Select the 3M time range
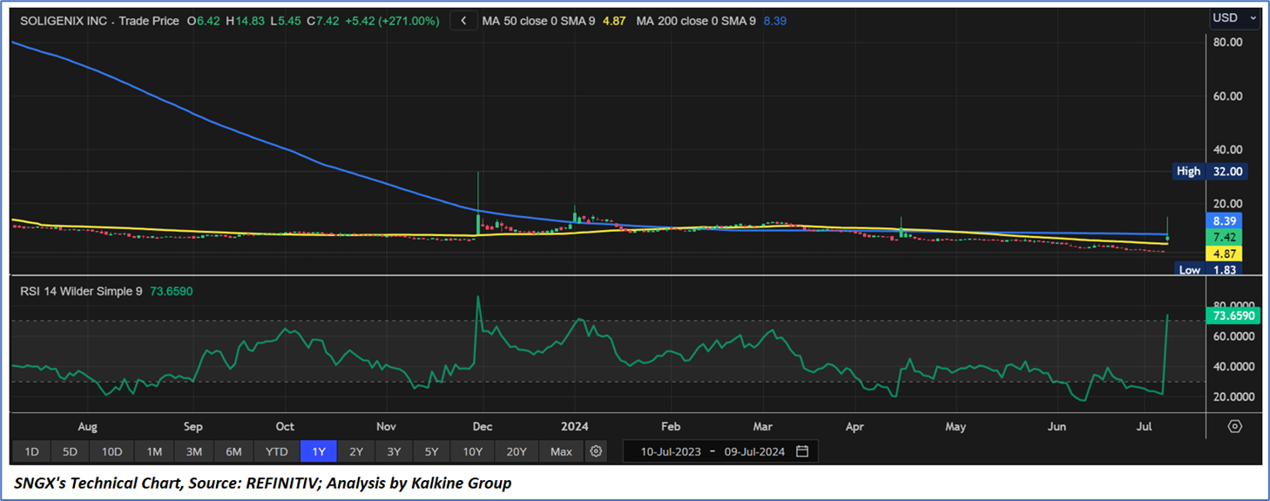The width and height of the screenshot is (1270, 501). pyautogui.click(x=193, y=451)
